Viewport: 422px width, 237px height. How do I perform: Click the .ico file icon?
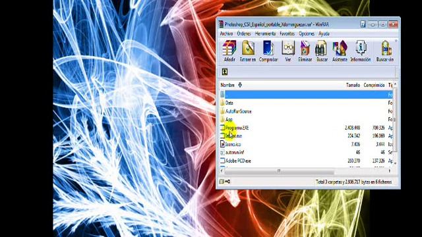222,144
